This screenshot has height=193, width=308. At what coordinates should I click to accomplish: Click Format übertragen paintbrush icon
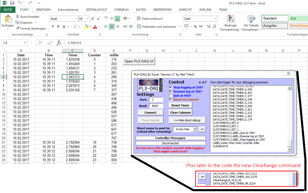coord(18,29)
